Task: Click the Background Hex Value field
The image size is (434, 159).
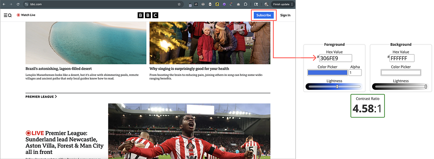Action: tap(402, 58)
